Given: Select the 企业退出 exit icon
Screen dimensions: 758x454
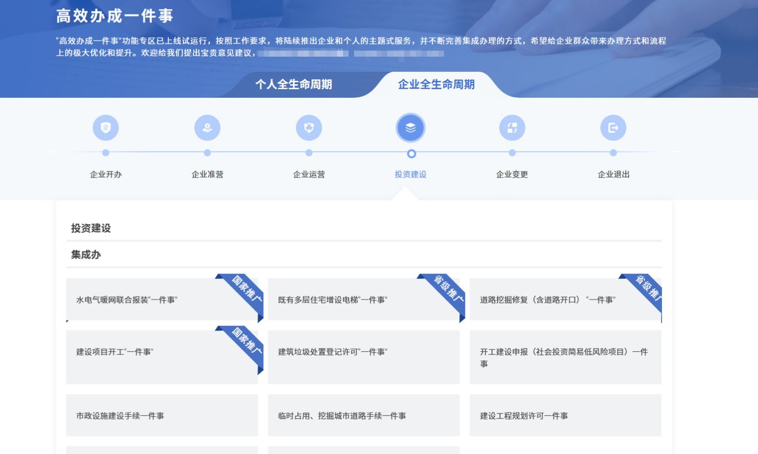Looking at the screenshot, I should click(613, 128).
